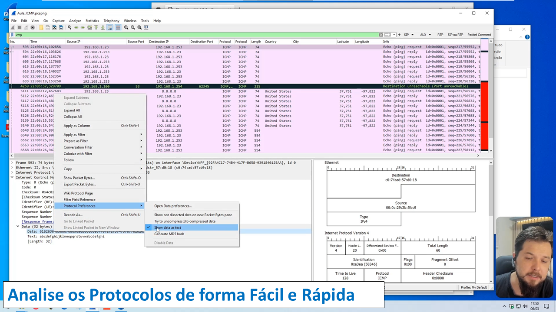Open capture options gear icon
The height and width of the screenshot is (312, 556).
pyautogui.click(x=33, y=27)
